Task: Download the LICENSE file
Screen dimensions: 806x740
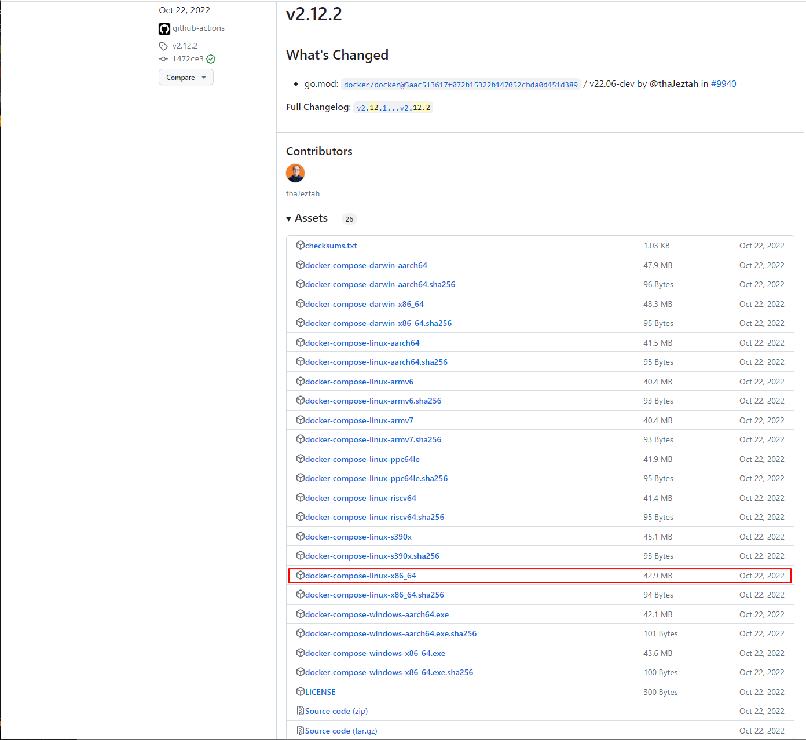Action: point(320,692)
